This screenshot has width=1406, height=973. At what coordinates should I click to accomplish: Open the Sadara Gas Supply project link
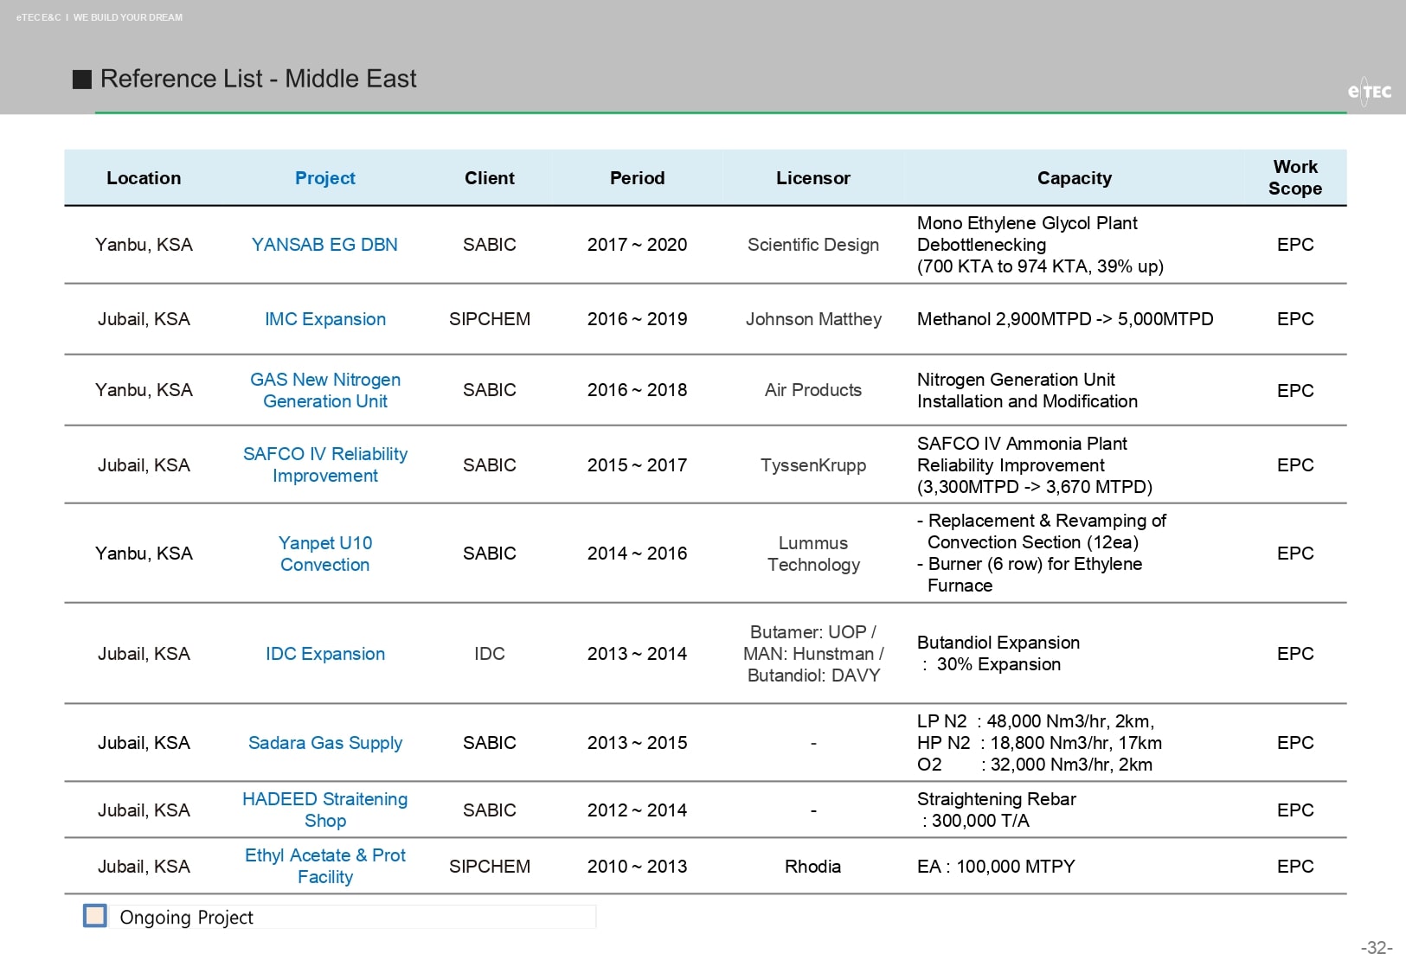(325, 743)
